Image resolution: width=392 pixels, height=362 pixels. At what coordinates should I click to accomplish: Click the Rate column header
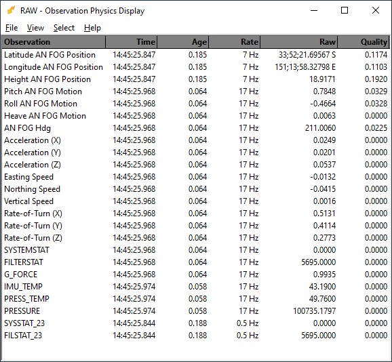pyautogui.click(x=235, y=42)
